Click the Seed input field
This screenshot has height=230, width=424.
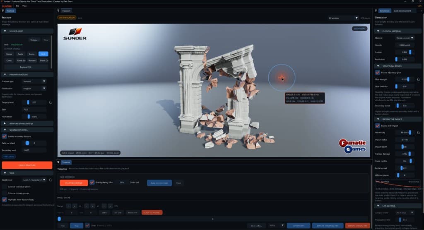(34, 110)
